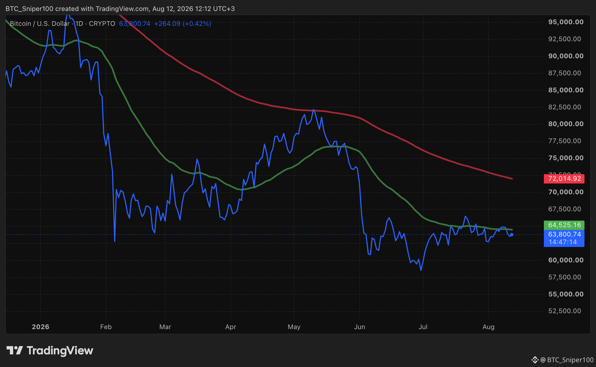This screenshot has height=367, width=596.
Task: Click the 75,000.00 price axis label
Action: [x=566, y=158]
